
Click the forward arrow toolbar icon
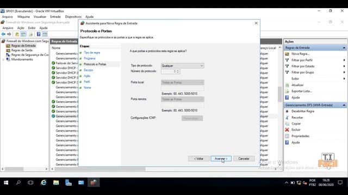(9, 34)
